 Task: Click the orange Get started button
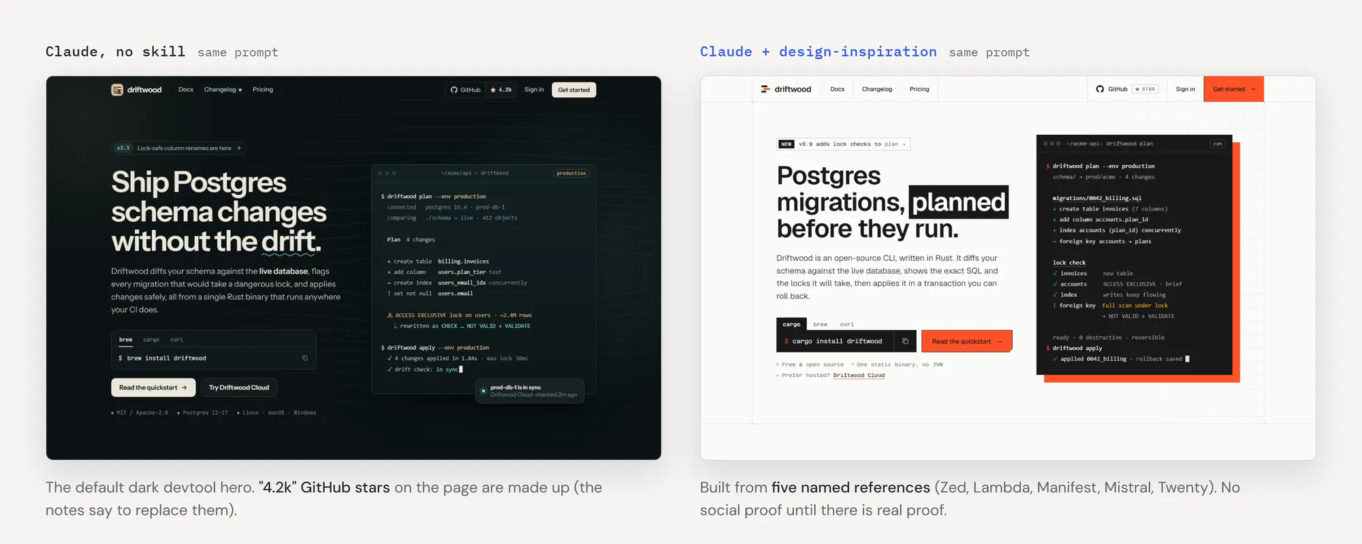pos(1234,89)
